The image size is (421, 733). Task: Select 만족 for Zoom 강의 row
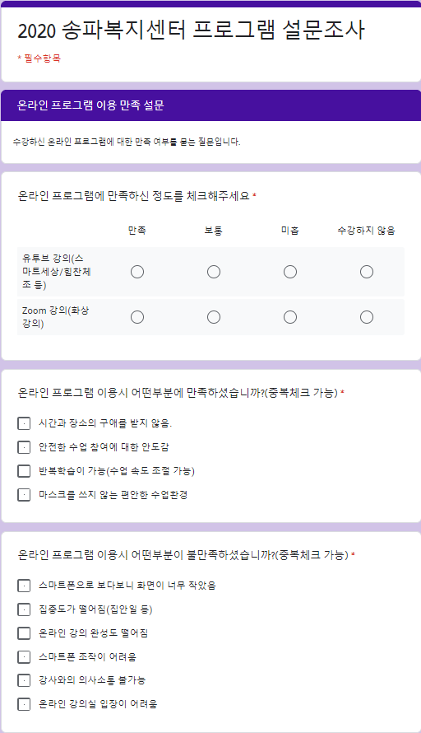137,317
